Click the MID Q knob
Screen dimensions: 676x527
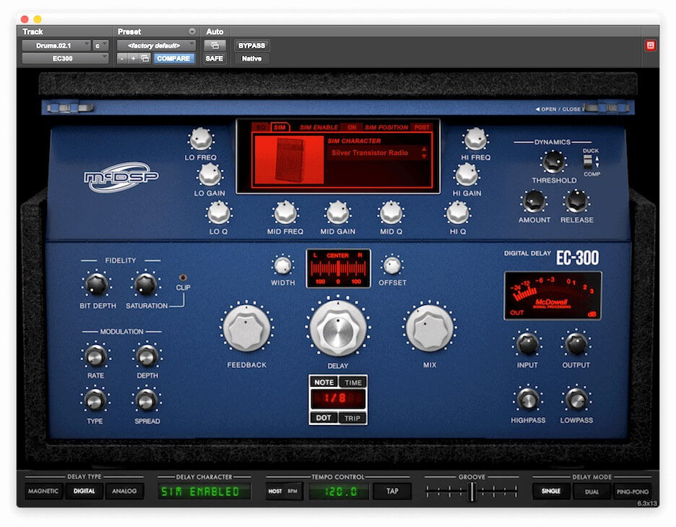click(x=391, y=213)
